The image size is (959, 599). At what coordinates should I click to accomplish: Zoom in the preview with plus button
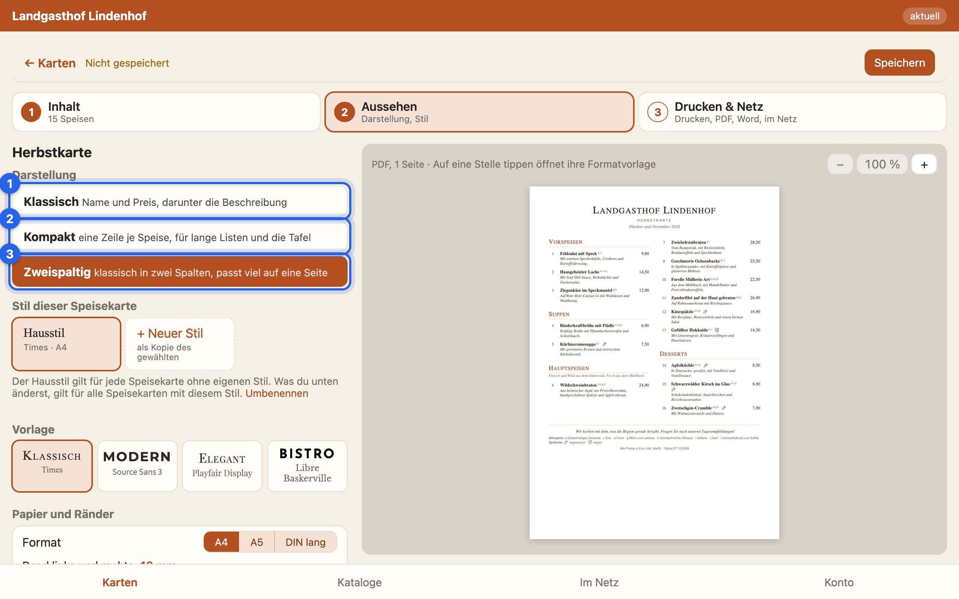[924, 164]
